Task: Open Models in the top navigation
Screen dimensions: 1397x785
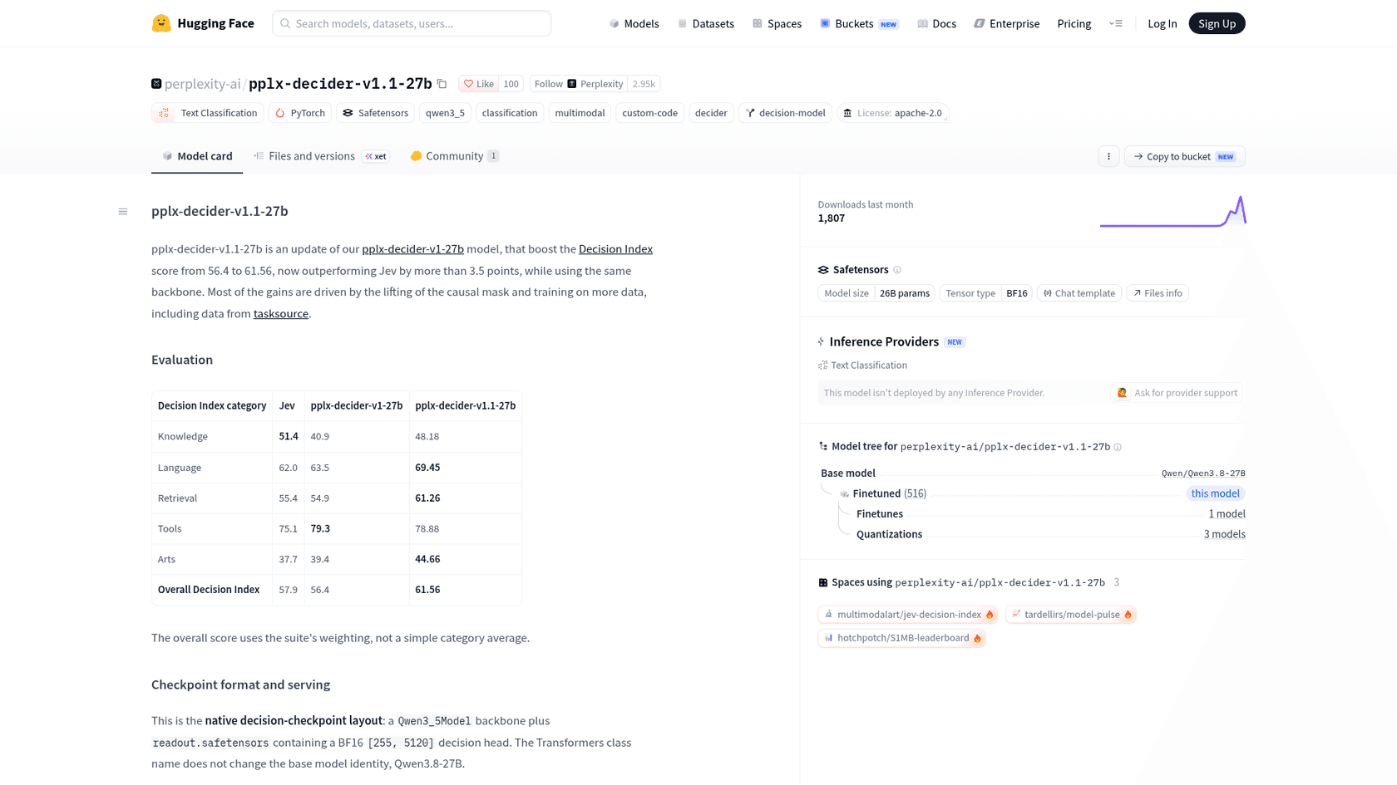Action: click(x=634, y=23)
